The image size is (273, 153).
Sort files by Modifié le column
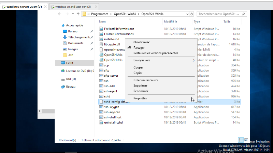click(170, 21)
